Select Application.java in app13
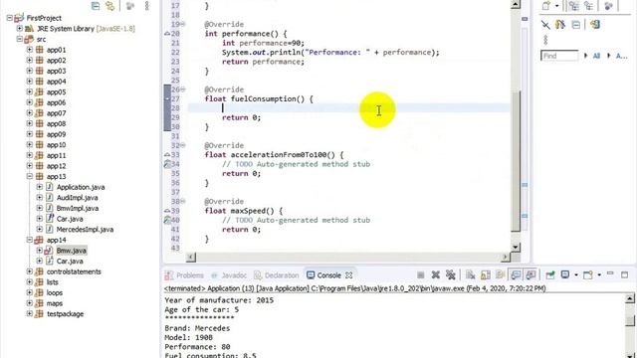The image size is (637, 358). 81,187
